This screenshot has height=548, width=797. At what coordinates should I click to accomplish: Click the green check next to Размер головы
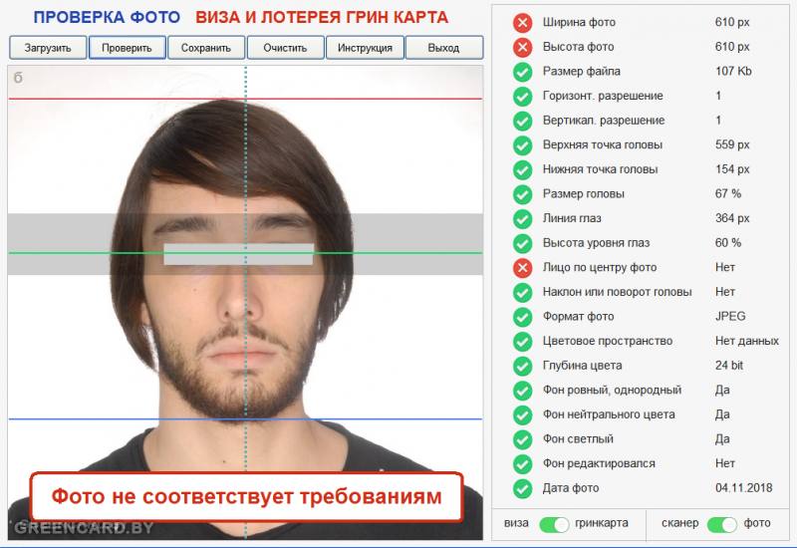click(x=522, y=194)
